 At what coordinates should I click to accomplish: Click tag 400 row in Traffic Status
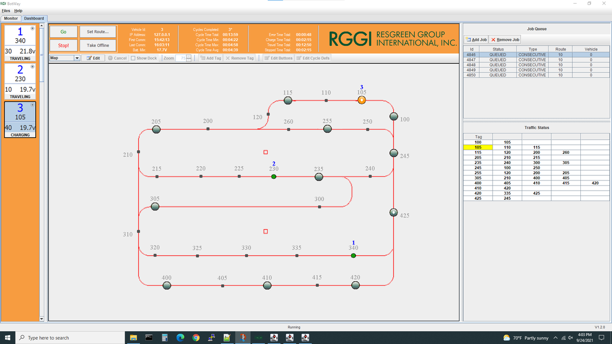[x=537, y=182]
